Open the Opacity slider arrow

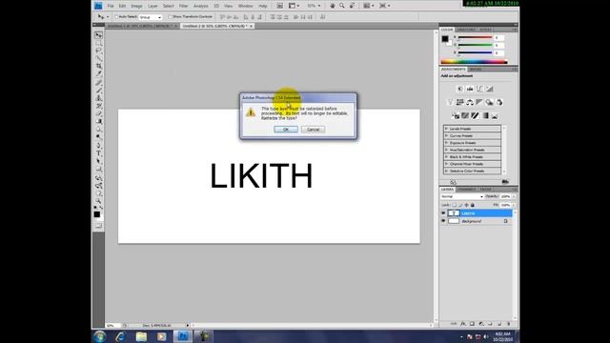coord(514,197)
